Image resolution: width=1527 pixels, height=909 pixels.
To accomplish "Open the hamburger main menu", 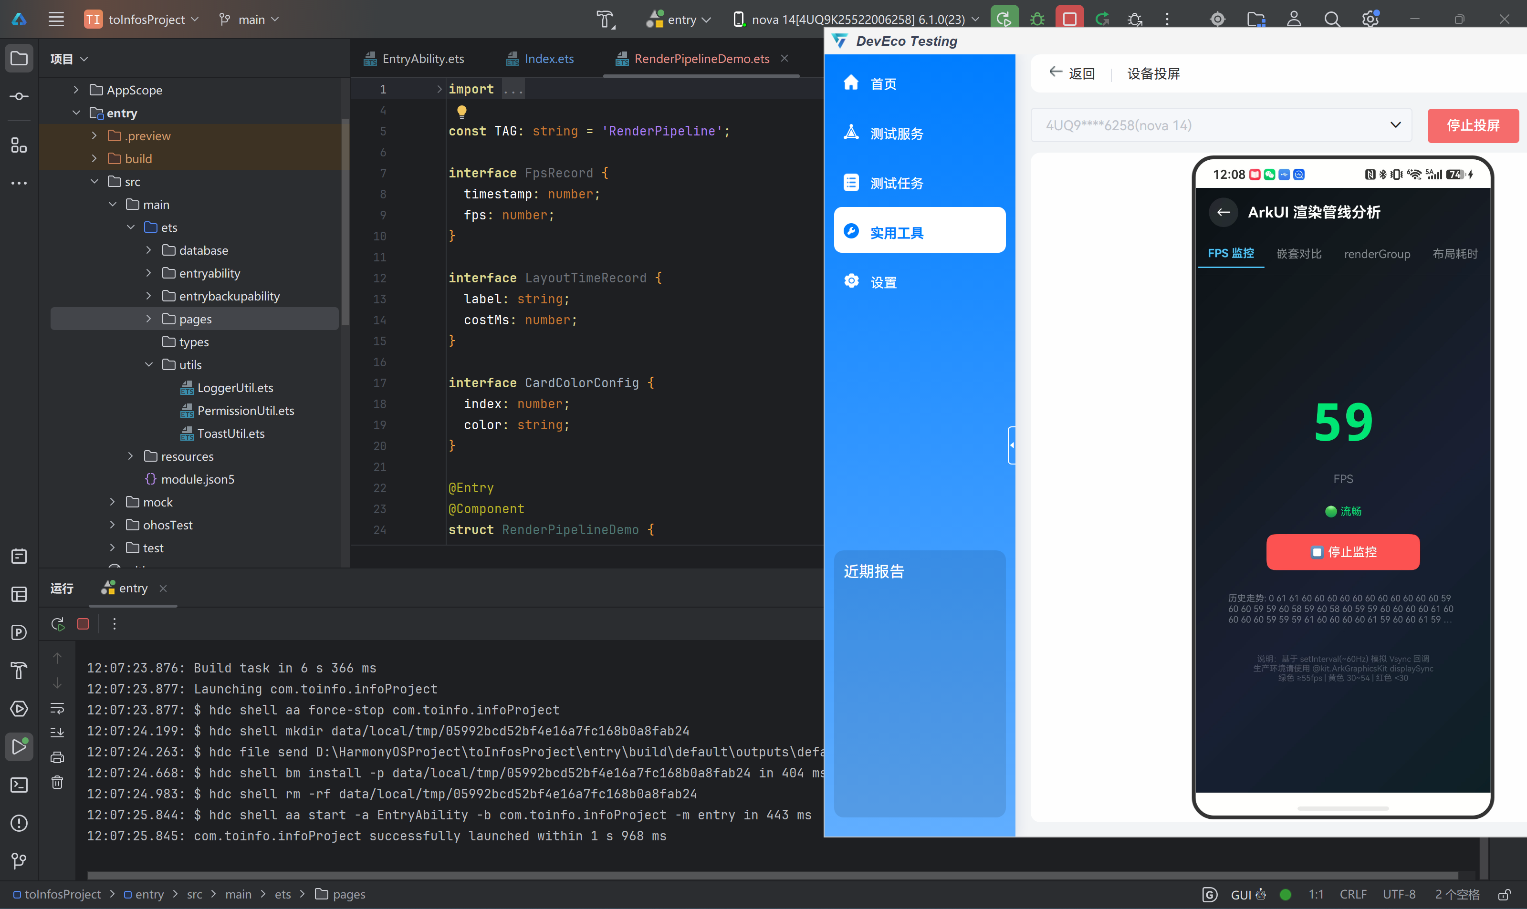I will click(x=56, y=19).
